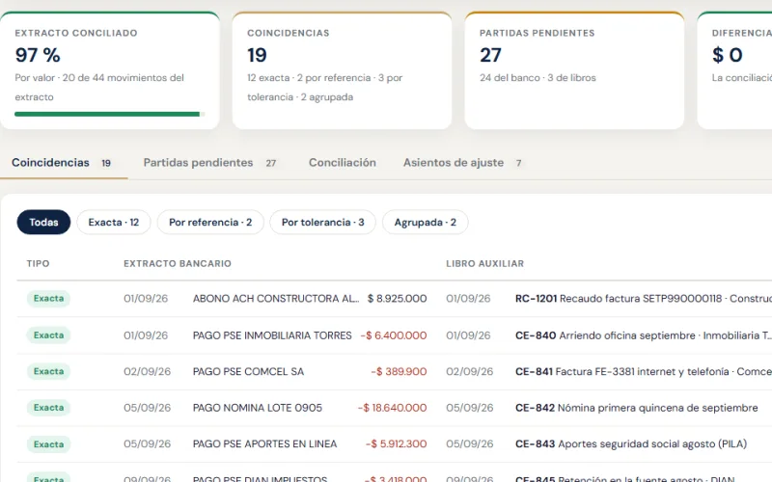Click the -$ 5.912.300 amount
Screen dimensions: 772x482
(396, 443)
